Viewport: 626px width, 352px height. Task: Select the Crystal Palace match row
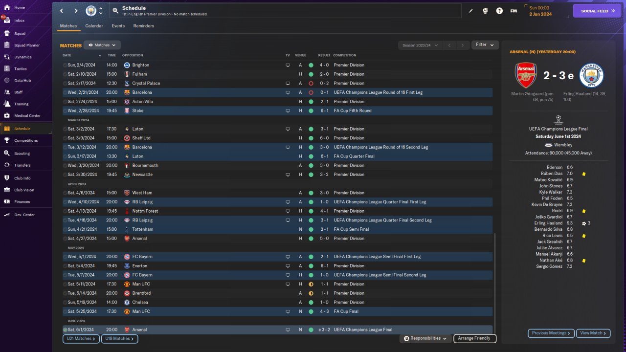tap(277, 83)
